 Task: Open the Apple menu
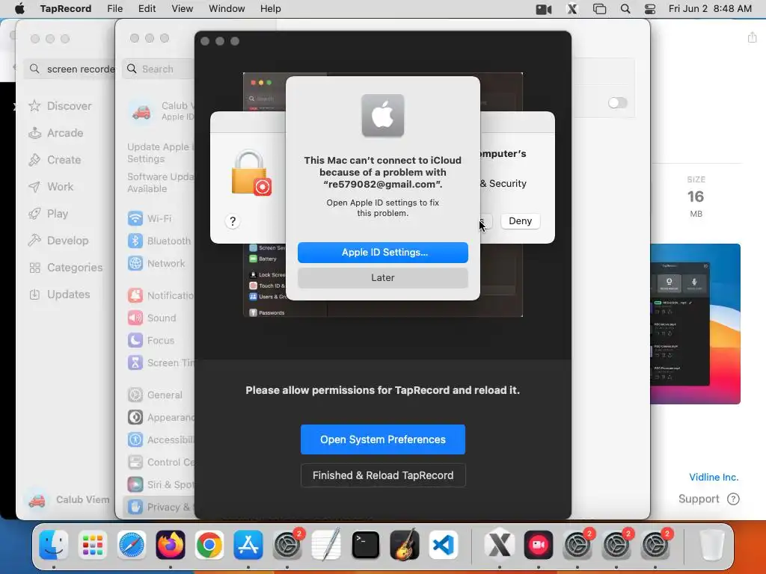(x=19, y=9)
